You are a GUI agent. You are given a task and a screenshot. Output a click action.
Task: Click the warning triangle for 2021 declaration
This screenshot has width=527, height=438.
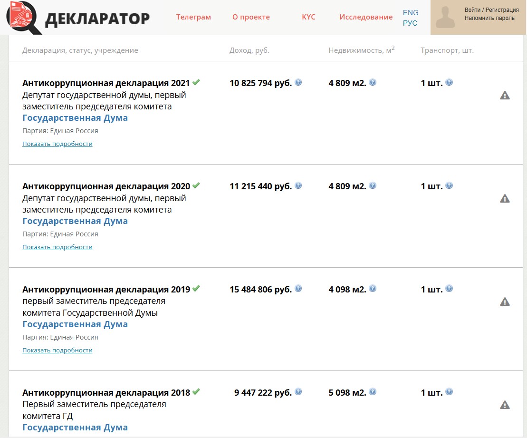[x=505, y=96]
